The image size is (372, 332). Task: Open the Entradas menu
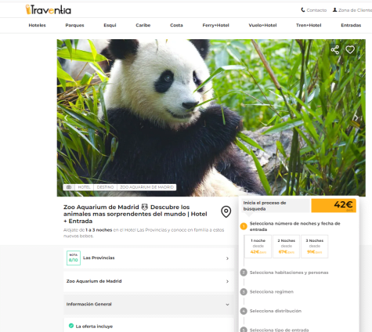[351, 25]
